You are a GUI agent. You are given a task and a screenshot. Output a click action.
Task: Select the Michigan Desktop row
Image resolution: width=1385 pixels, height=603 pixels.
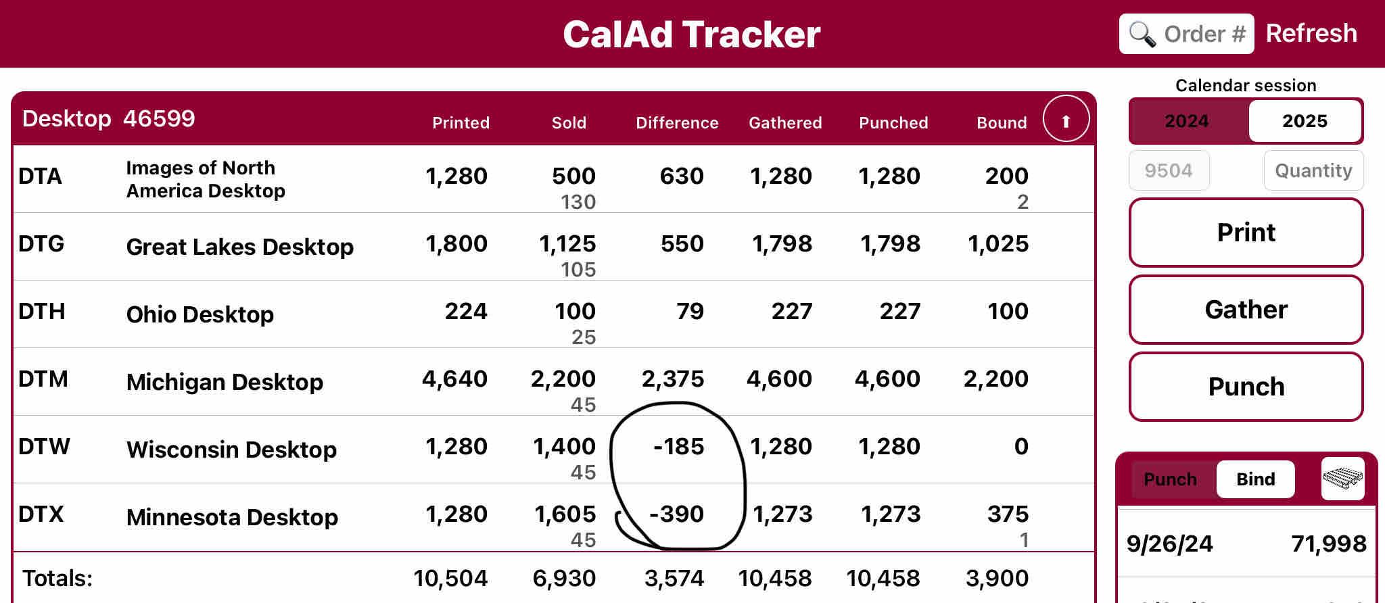225,382
